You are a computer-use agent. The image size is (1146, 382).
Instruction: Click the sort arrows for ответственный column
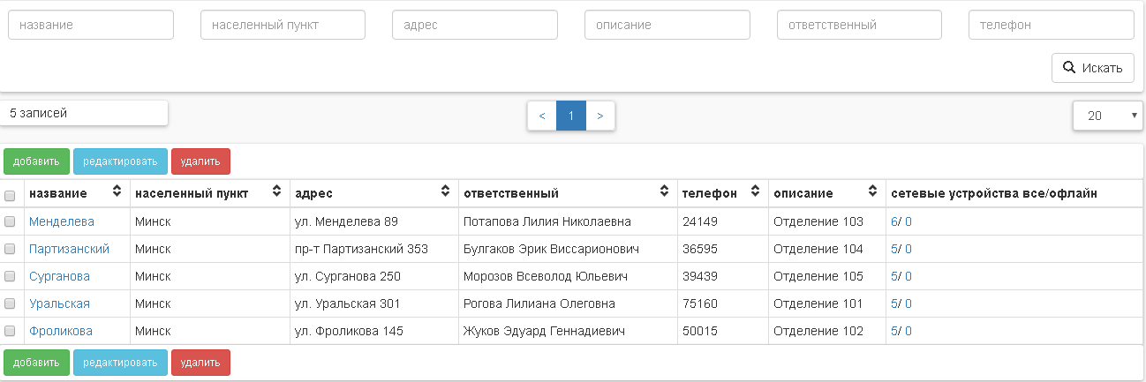[x=664, y=191]
